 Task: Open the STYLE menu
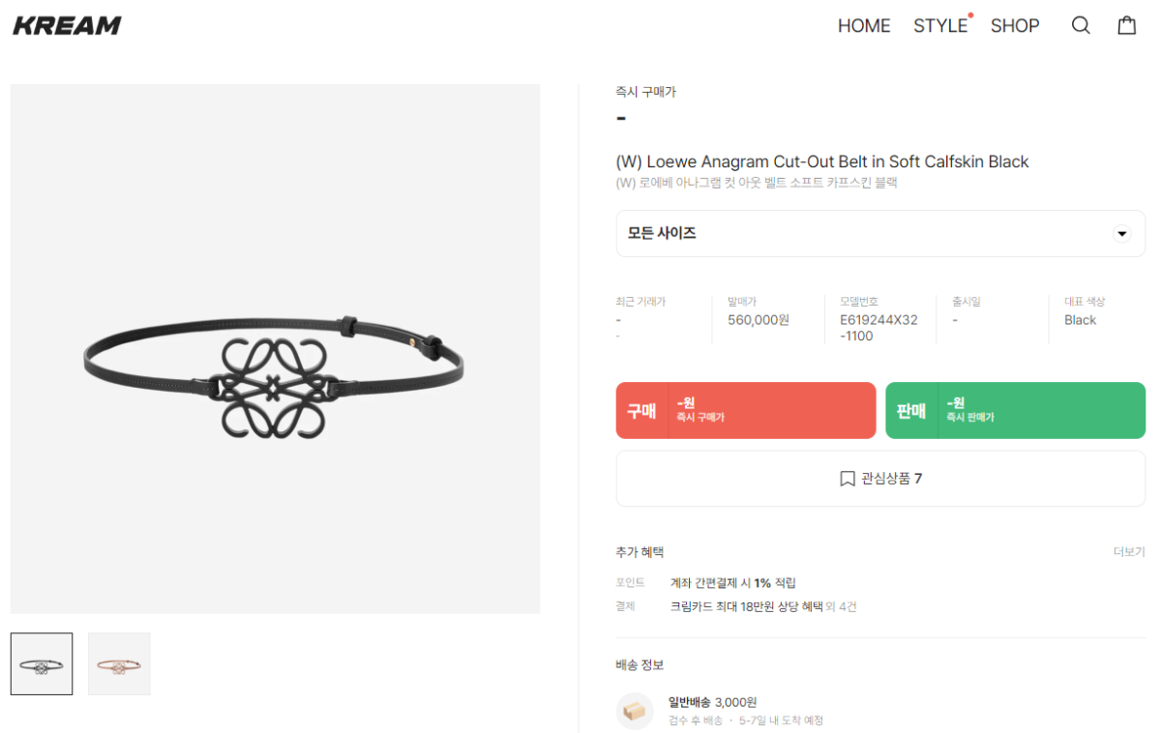[940, 26]
